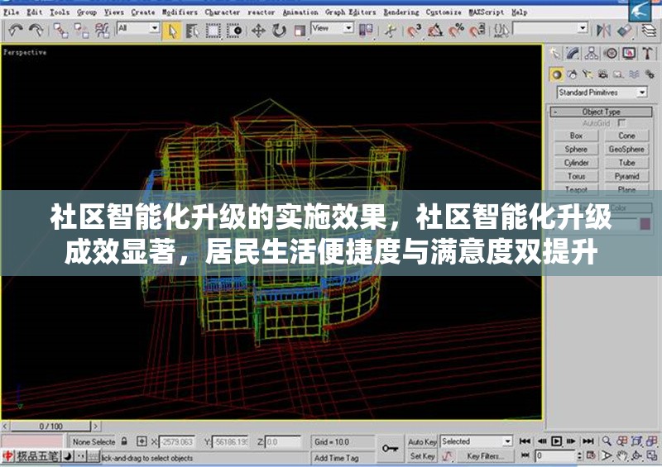The width and height of the screenshot is (662, 467).
Task: Open the Modify panel tab
Action: 573,54
